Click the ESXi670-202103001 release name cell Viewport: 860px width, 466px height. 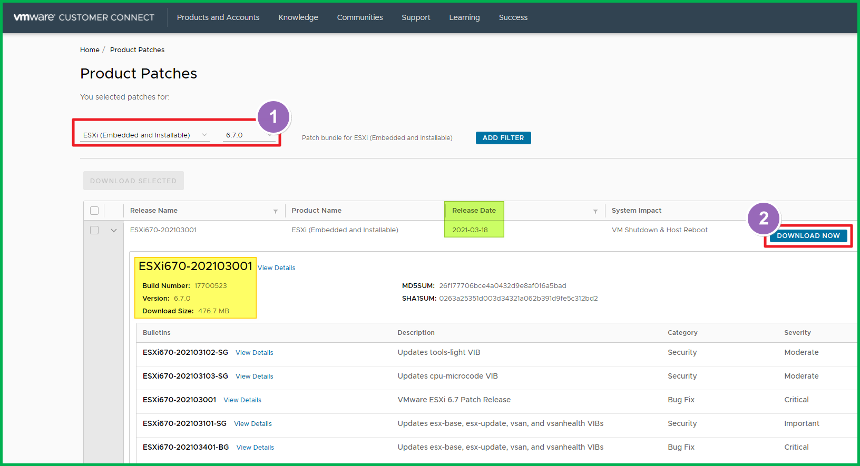coord(163,230)
